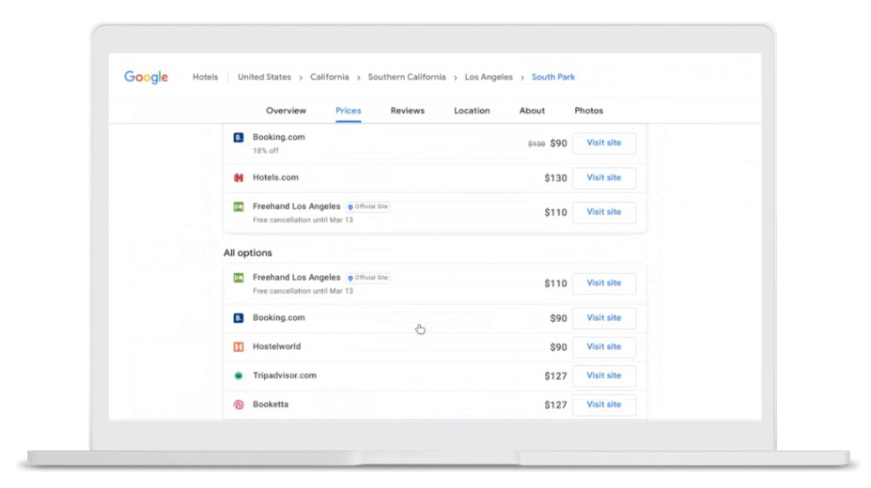Click the Hostelworld $90 price
This screenshot has height=488, width=871.
[558, 347]
